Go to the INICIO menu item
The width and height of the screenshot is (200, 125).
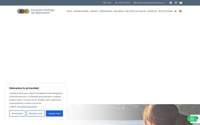(69, 11)
